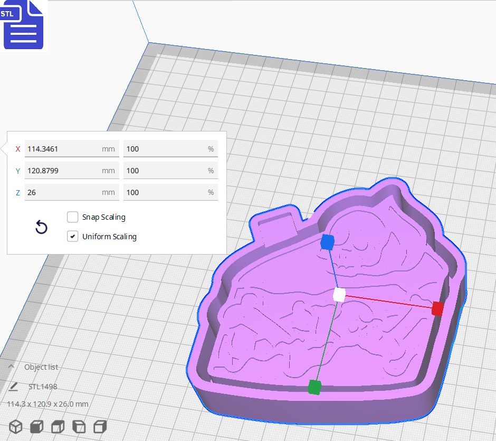496x441 pixels.
Task: Switch to top view cube icon
Action: pyautogui.click(x=58, y=426)
